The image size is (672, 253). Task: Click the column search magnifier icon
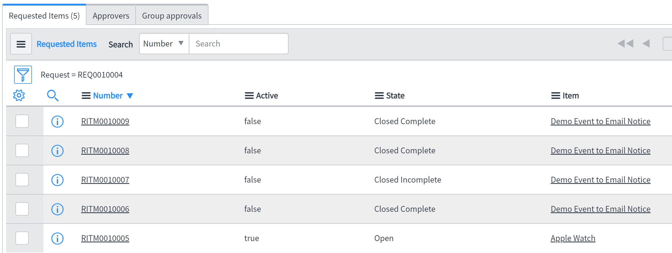click(52, 95)
